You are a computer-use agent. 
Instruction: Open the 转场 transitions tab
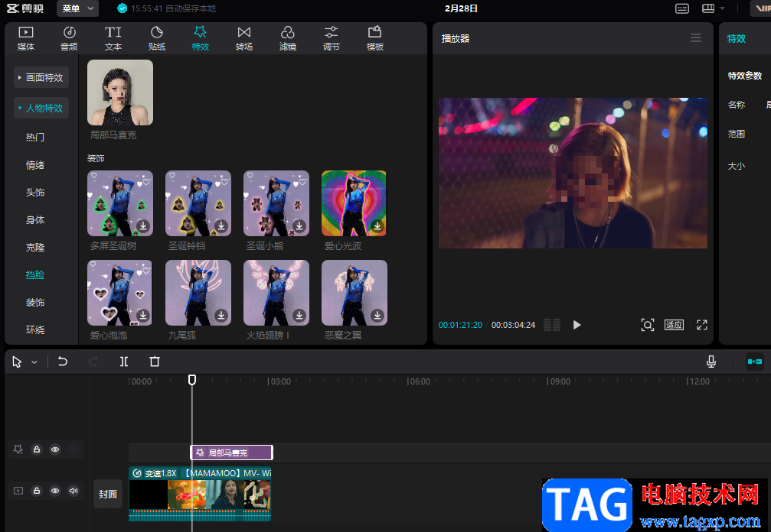(244, 39)
